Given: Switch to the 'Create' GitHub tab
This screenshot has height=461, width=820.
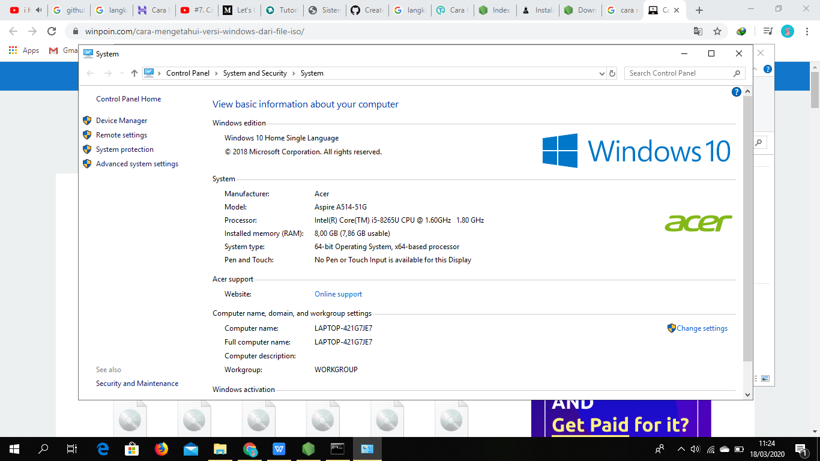Looking at the screenshot, I should tap(367, 10).
